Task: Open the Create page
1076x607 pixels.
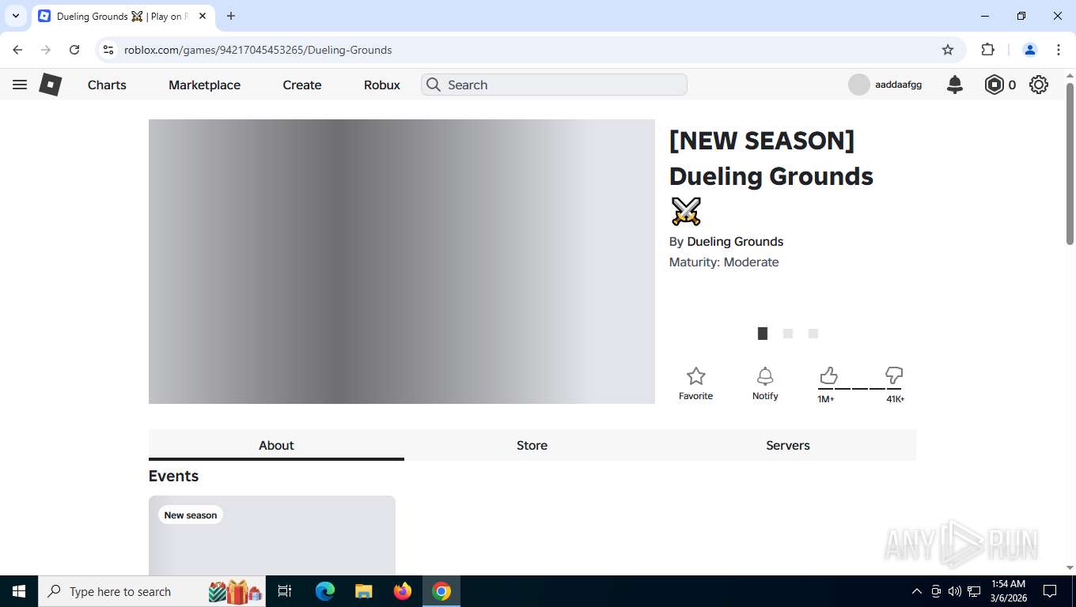Action: point(302,85)
